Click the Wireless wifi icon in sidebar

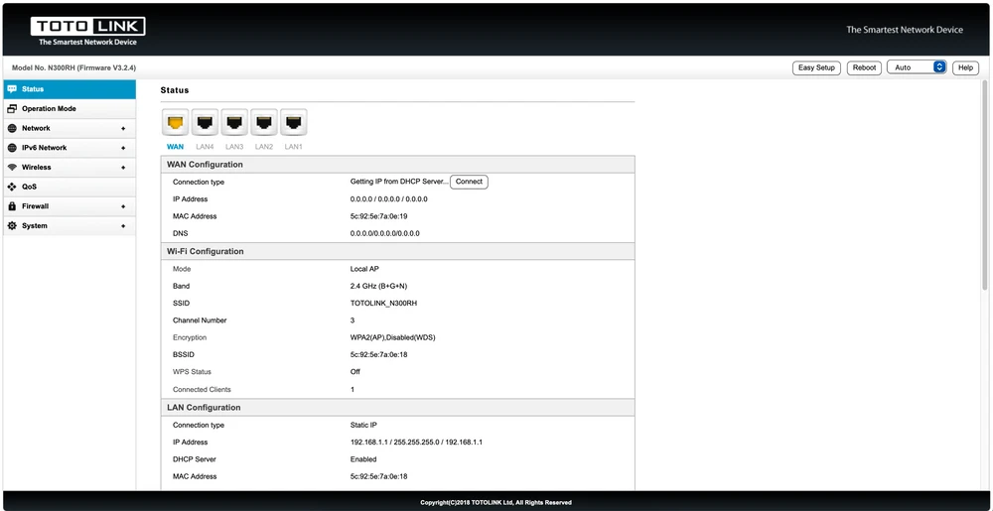coord(11,168)
